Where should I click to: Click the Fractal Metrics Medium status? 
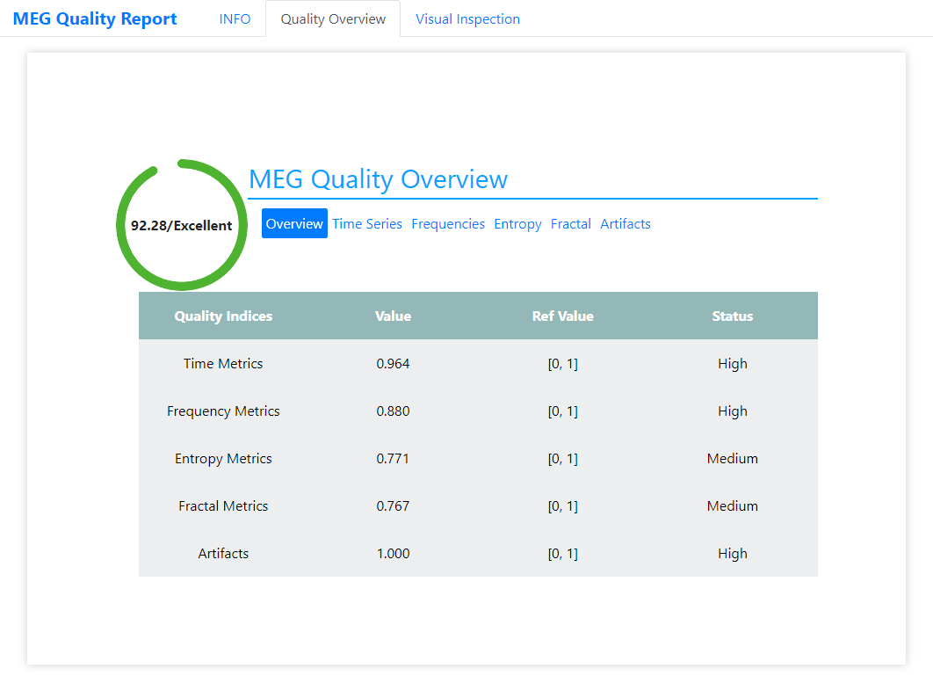tap(733, 505)
